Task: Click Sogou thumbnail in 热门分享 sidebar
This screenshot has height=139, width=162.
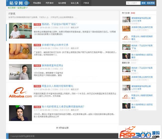Action: (x=126, y=19)
